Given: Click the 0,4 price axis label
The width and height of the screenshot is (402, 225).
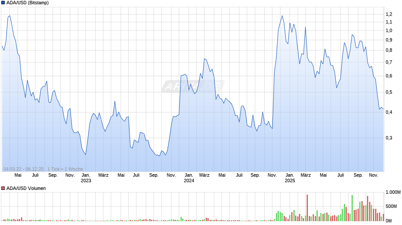Looking at the screenshot, I should [389, 112].
